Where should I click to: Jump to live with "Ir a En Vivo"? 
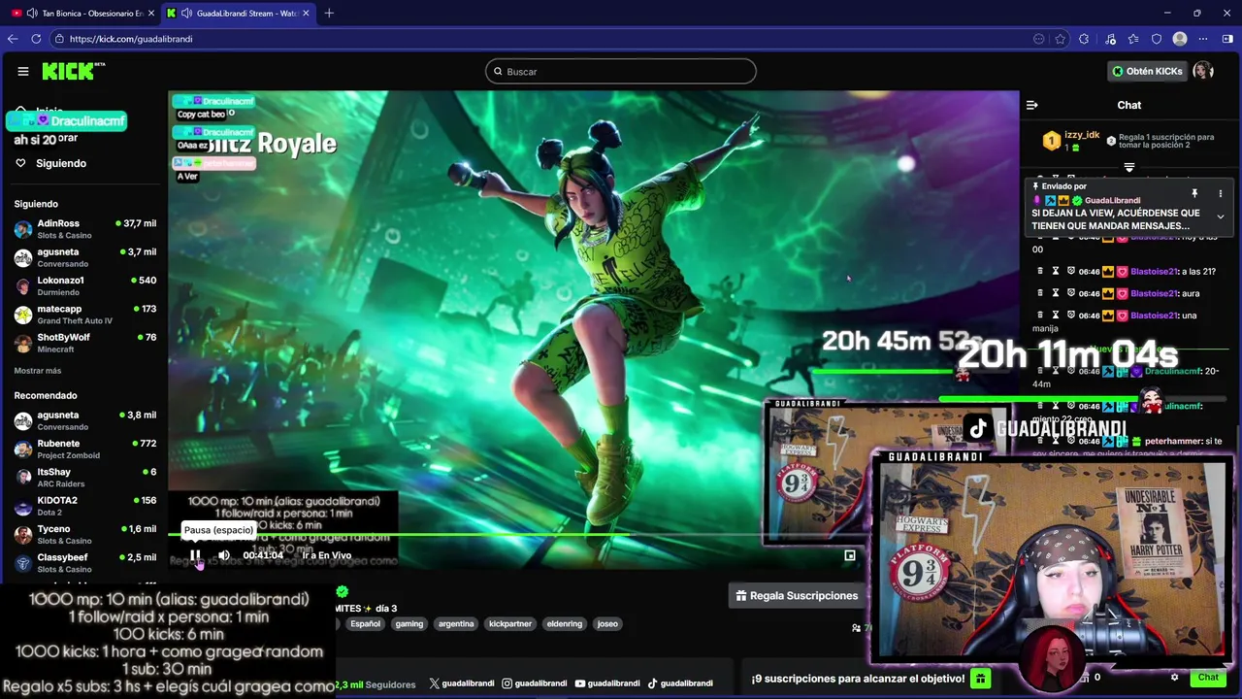pyautogui.click(x=327, y=555)
